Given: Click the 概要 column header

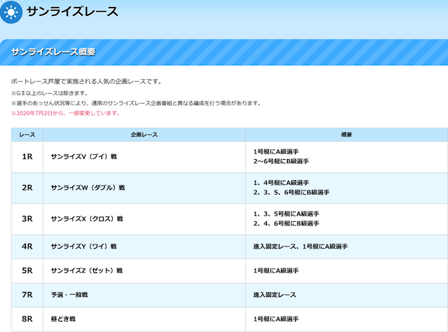Looking at the screenshot, I should point(346,134).
